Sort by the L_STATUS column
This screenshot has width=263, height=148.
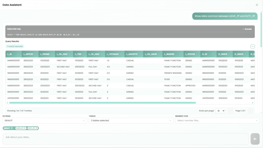coord(192,54)
